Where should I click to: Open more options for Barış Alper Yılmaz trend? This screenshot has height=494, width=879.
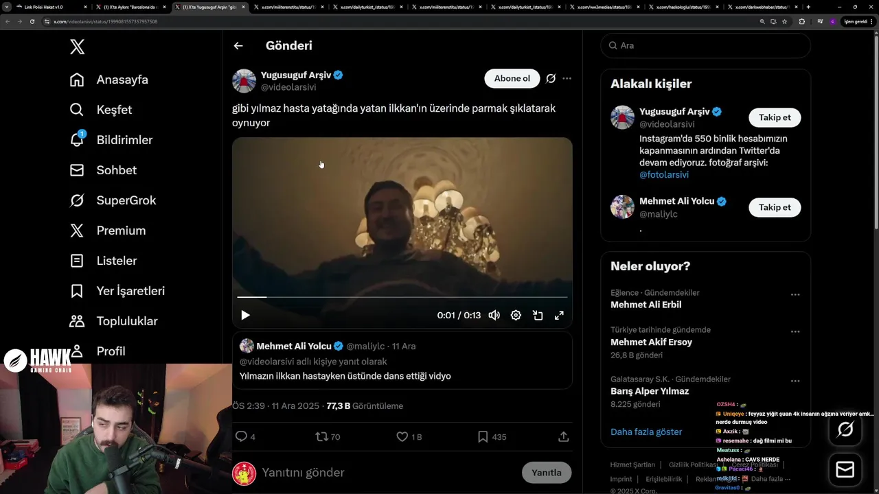tap(795, 381)
